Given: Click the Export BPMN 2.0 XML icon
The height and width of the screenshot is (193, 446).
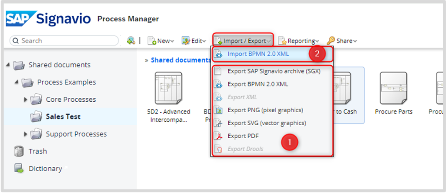Looking at the screenshot, I should pos(218,84).
